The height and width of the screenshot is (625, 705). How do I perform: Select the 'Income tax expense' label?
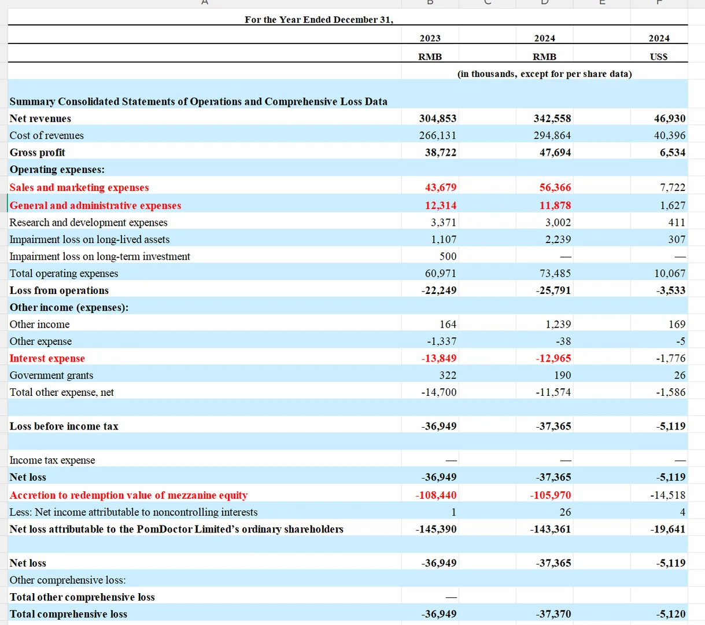tap(52, 461)
